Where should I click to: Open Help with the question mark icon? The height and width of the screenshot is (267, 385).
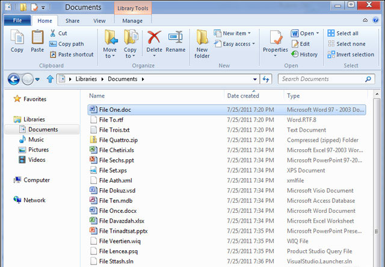coord(375,20)
